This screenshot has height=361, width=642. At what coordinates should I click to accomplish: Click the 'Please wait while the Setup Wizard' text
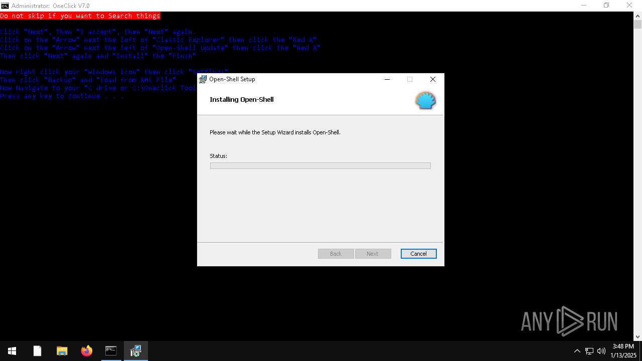[275, 132]
